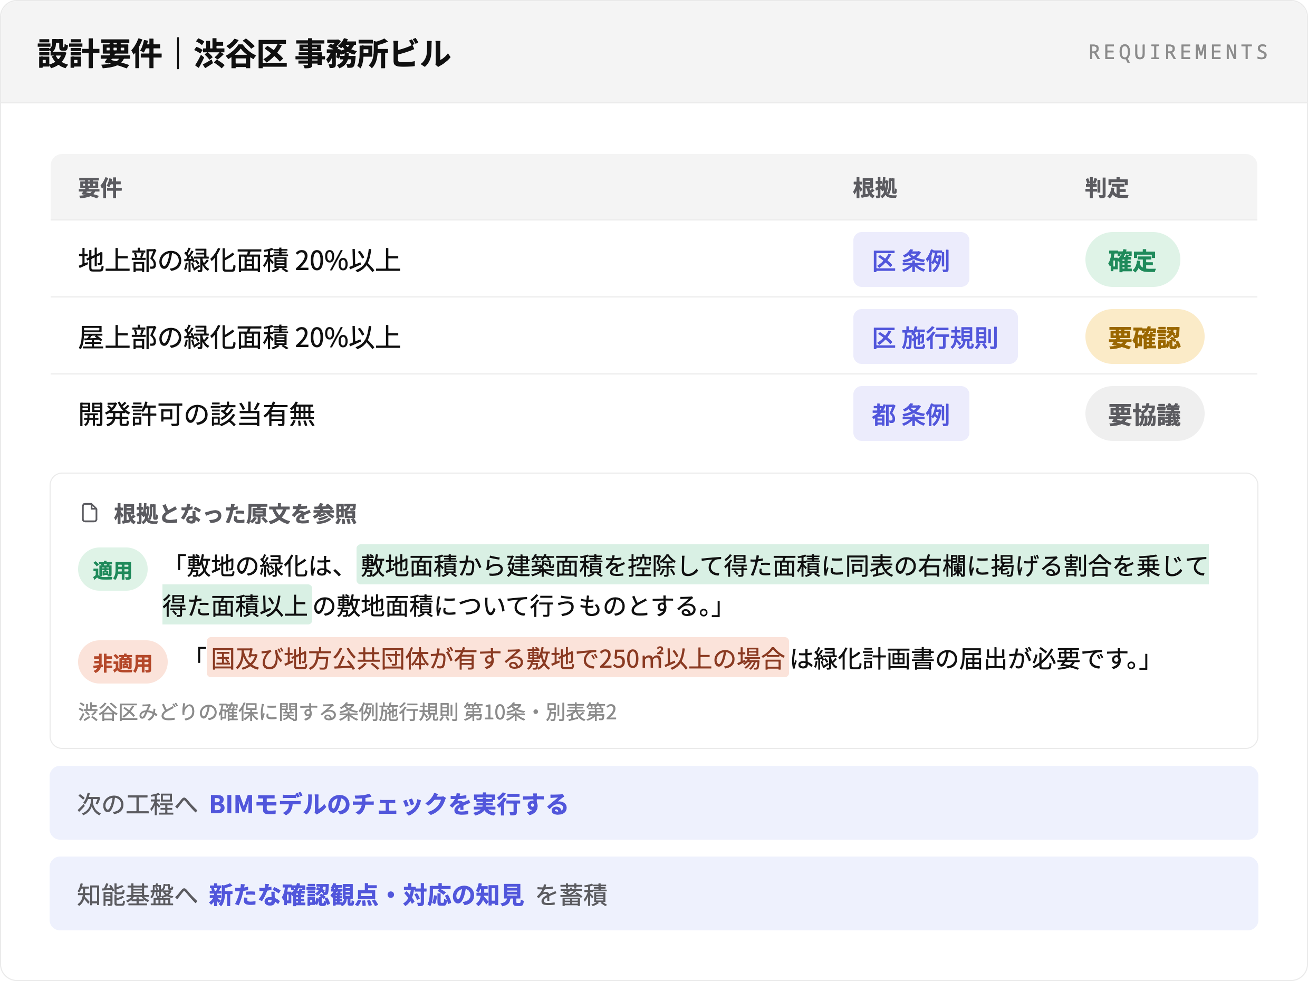The image size is (1308, 981).
Task: Select row 開発許可の該当有無
Action: [x=653, y=413]
